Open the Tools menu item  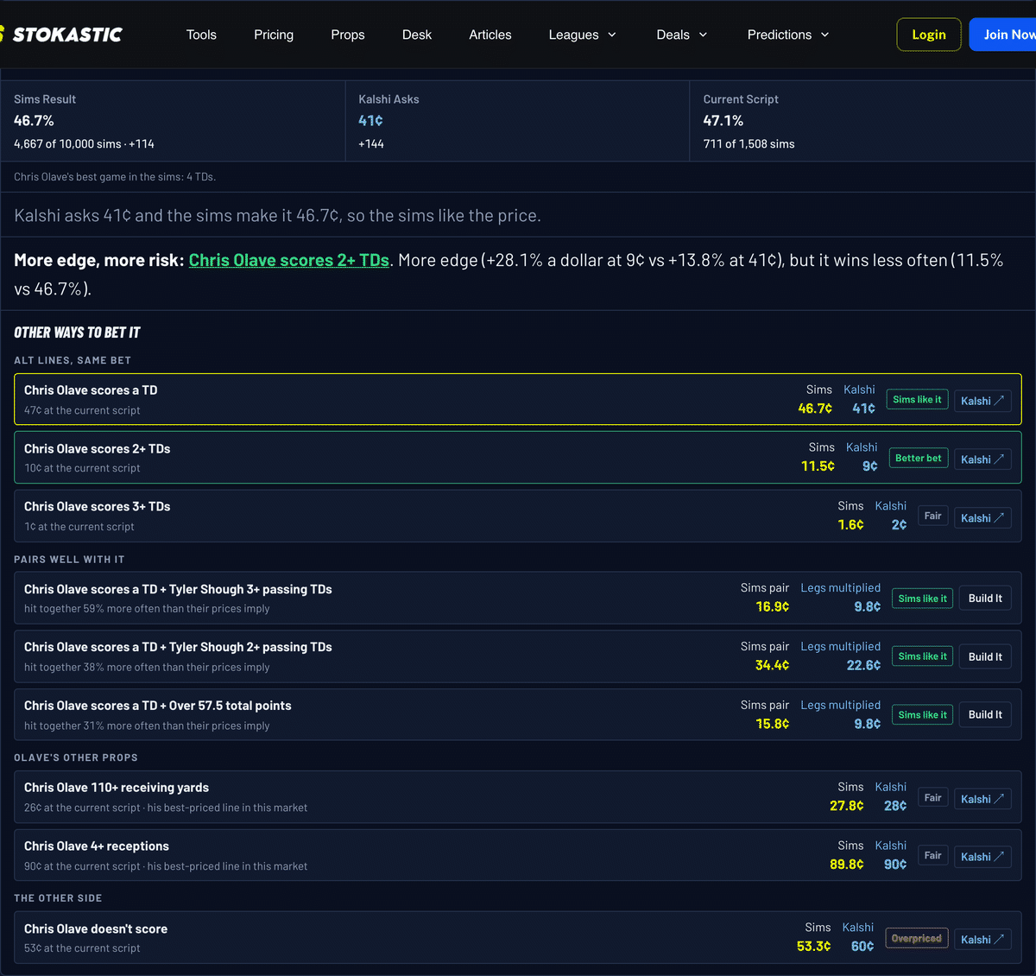point(201,35)
